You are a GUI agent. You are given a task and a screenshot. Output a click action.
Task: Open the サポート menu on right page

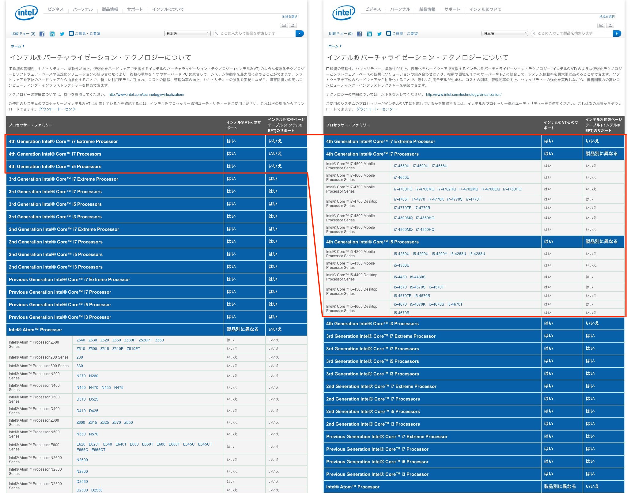[x=452, y=9]
